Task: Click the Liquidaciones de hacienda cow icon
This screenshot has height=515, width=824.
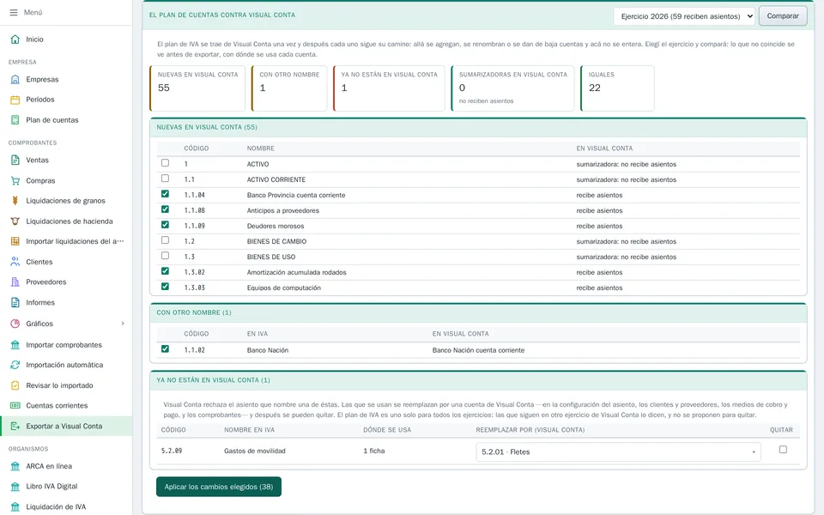Action: coord(15,221)
